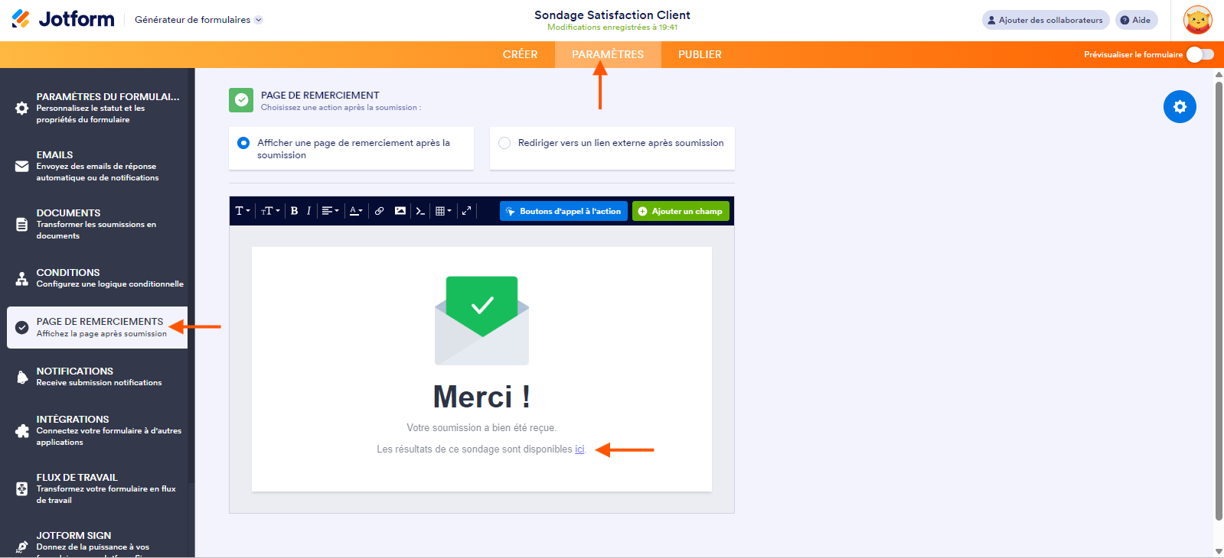This screenshot has width=1224, height=558.
Task: Click the green envelope image in editor
Action: (481, 320)
